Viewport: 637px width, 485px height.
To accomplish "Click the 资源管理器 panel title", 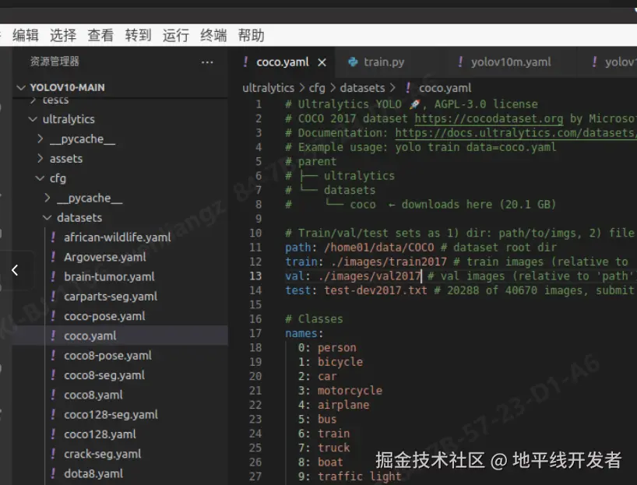I will click(x=55, y=62).
